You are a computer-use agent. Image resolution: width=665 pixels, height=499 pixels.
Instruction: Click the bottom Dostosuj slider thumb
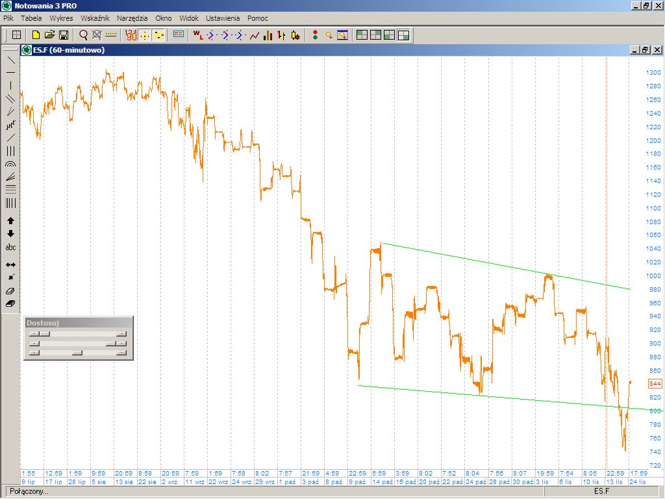click(x=77, y=353)
